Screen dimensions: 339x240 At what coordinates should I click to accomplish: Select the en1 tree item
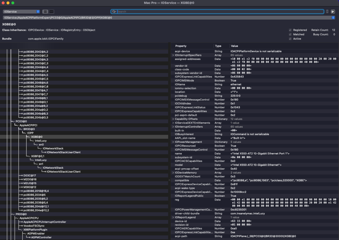pyautogui.click(x=41, y=164)
